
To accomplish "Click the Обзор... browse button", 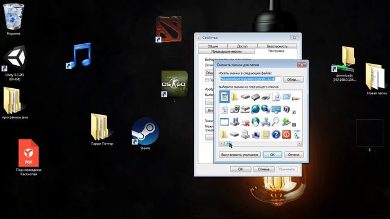I will point(294,80).
